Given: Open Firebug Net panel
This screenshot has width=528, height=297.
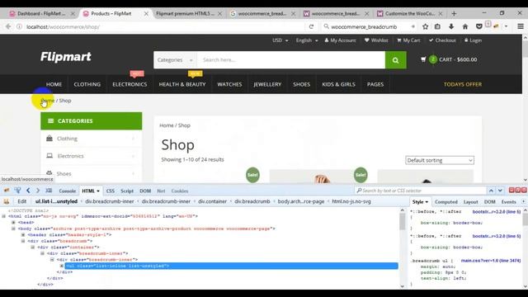Looking at the screenshot, I should 161,191.
